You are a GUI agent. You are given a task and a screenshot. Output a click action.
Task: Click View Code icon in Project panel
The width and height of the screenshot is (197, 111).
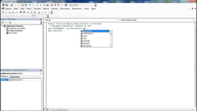2,23
